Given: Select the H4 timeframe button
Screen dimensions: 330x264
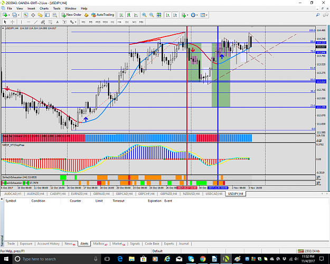Looking at the screenshot, I should (119, 22).
